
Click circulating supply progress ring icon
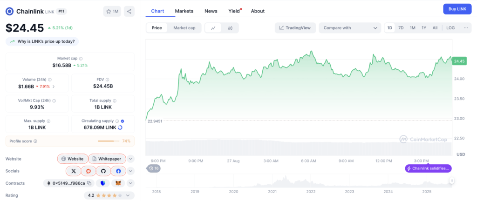pos(120,127)
